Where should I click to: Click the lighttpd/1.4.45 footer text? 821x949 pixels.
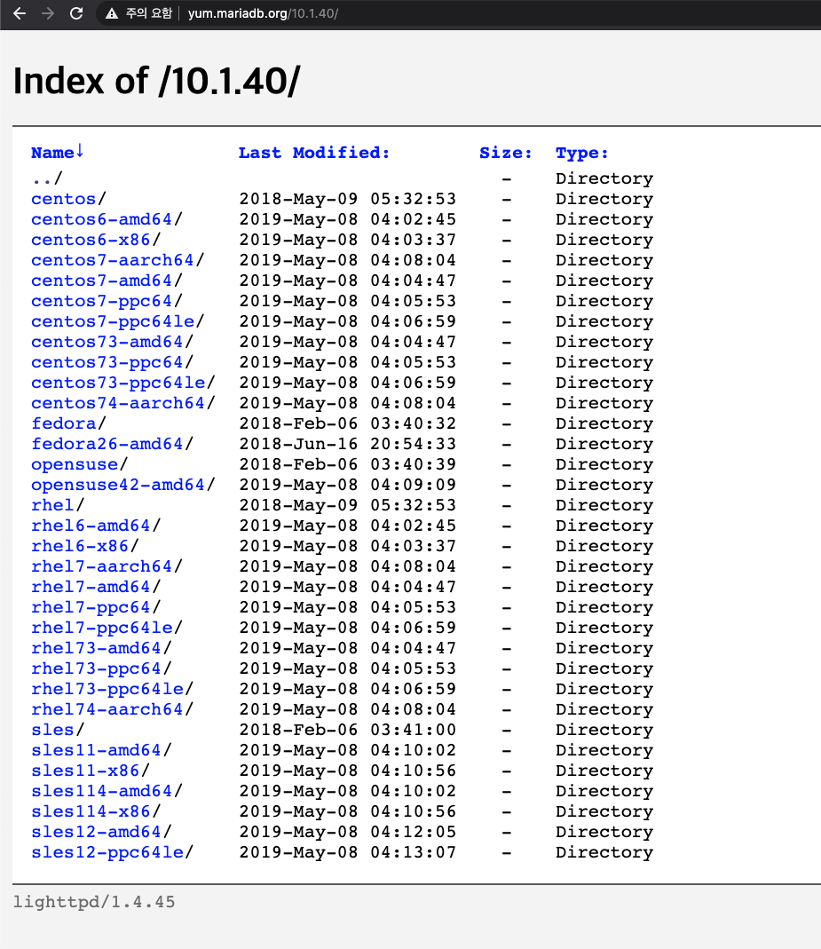(94, 903)
